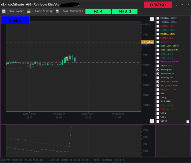Image resolution: width=191 pixels, height=163 pixels.
Task: Uncheck the Aroondown checkbox
Action: pyautogui.click(x=158, y=74)
